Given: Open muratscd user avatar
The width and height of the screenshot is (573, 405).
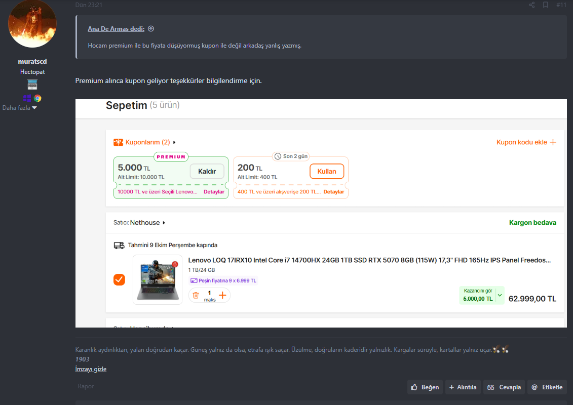Looking at the screenshot, I should coord(32,23).
